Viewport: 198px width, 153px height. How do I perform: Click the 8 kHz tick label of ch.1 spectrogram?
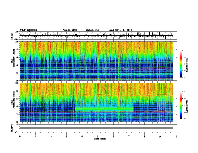coord(17,49)
